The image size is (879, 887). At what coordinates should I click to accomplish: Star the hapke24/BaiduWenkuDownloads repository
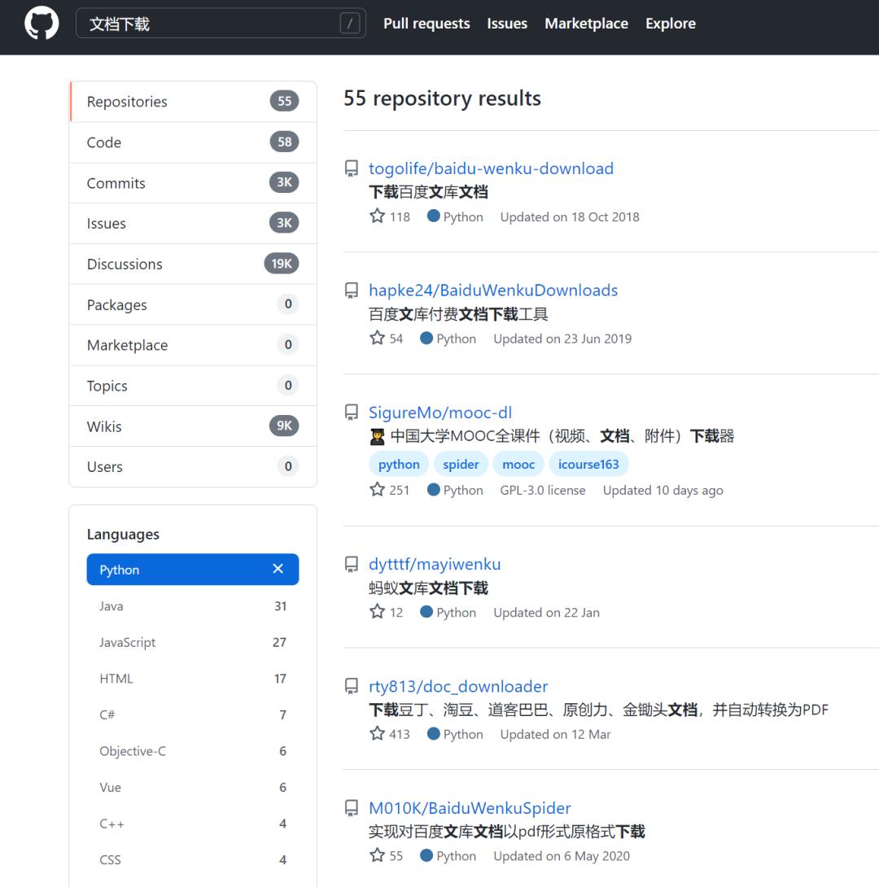point(377,338)
